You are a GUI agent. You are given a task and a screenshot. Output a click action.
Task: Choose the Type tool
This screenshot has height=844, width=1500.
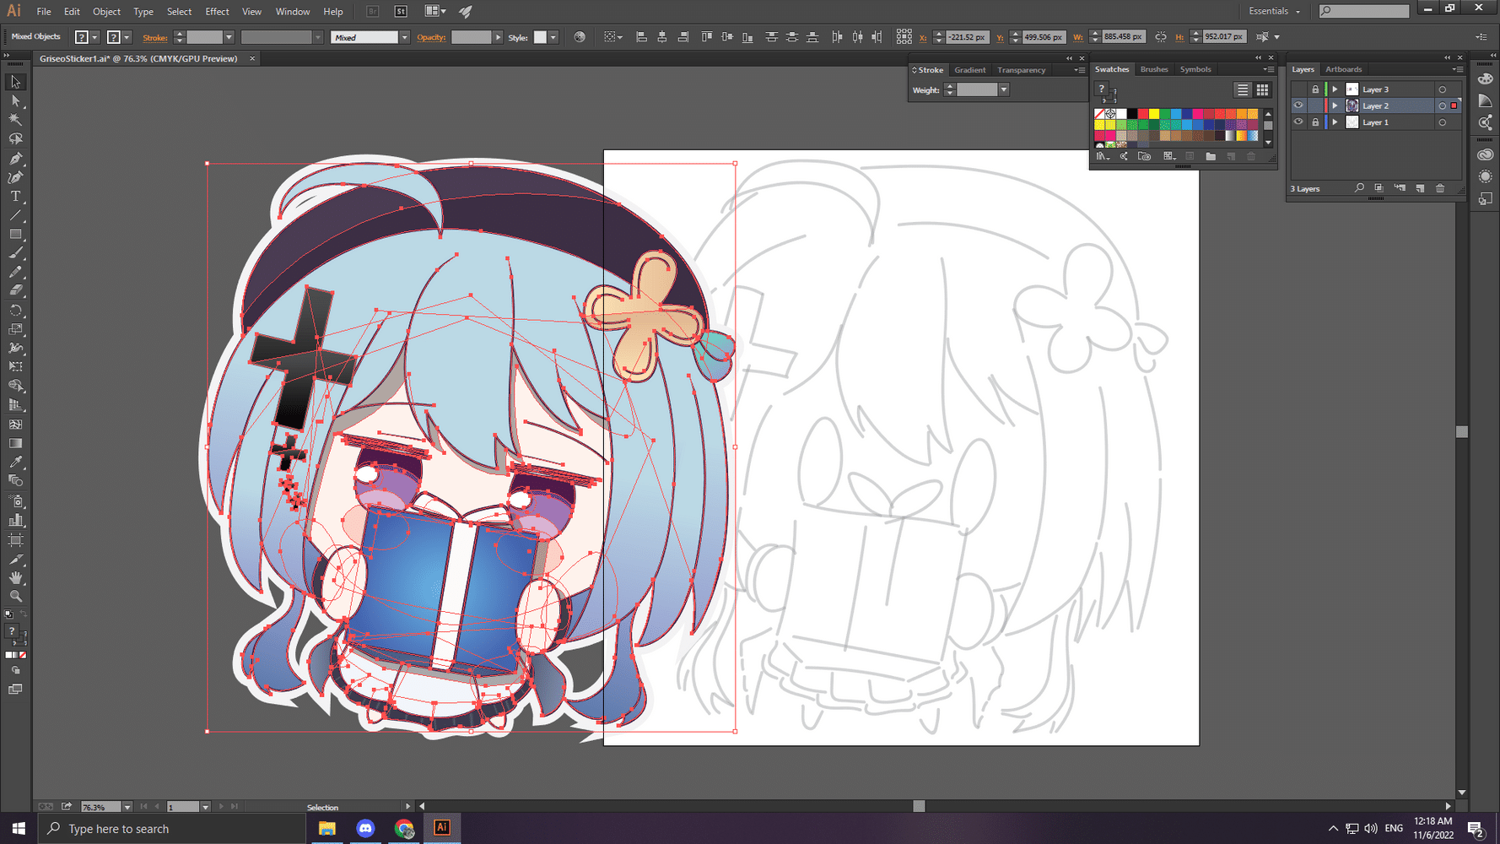coord(15,197)
